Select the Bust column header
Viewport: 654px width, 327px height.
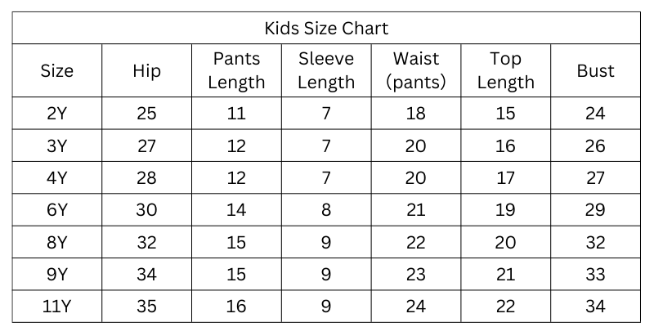click(x=595, y=70)
